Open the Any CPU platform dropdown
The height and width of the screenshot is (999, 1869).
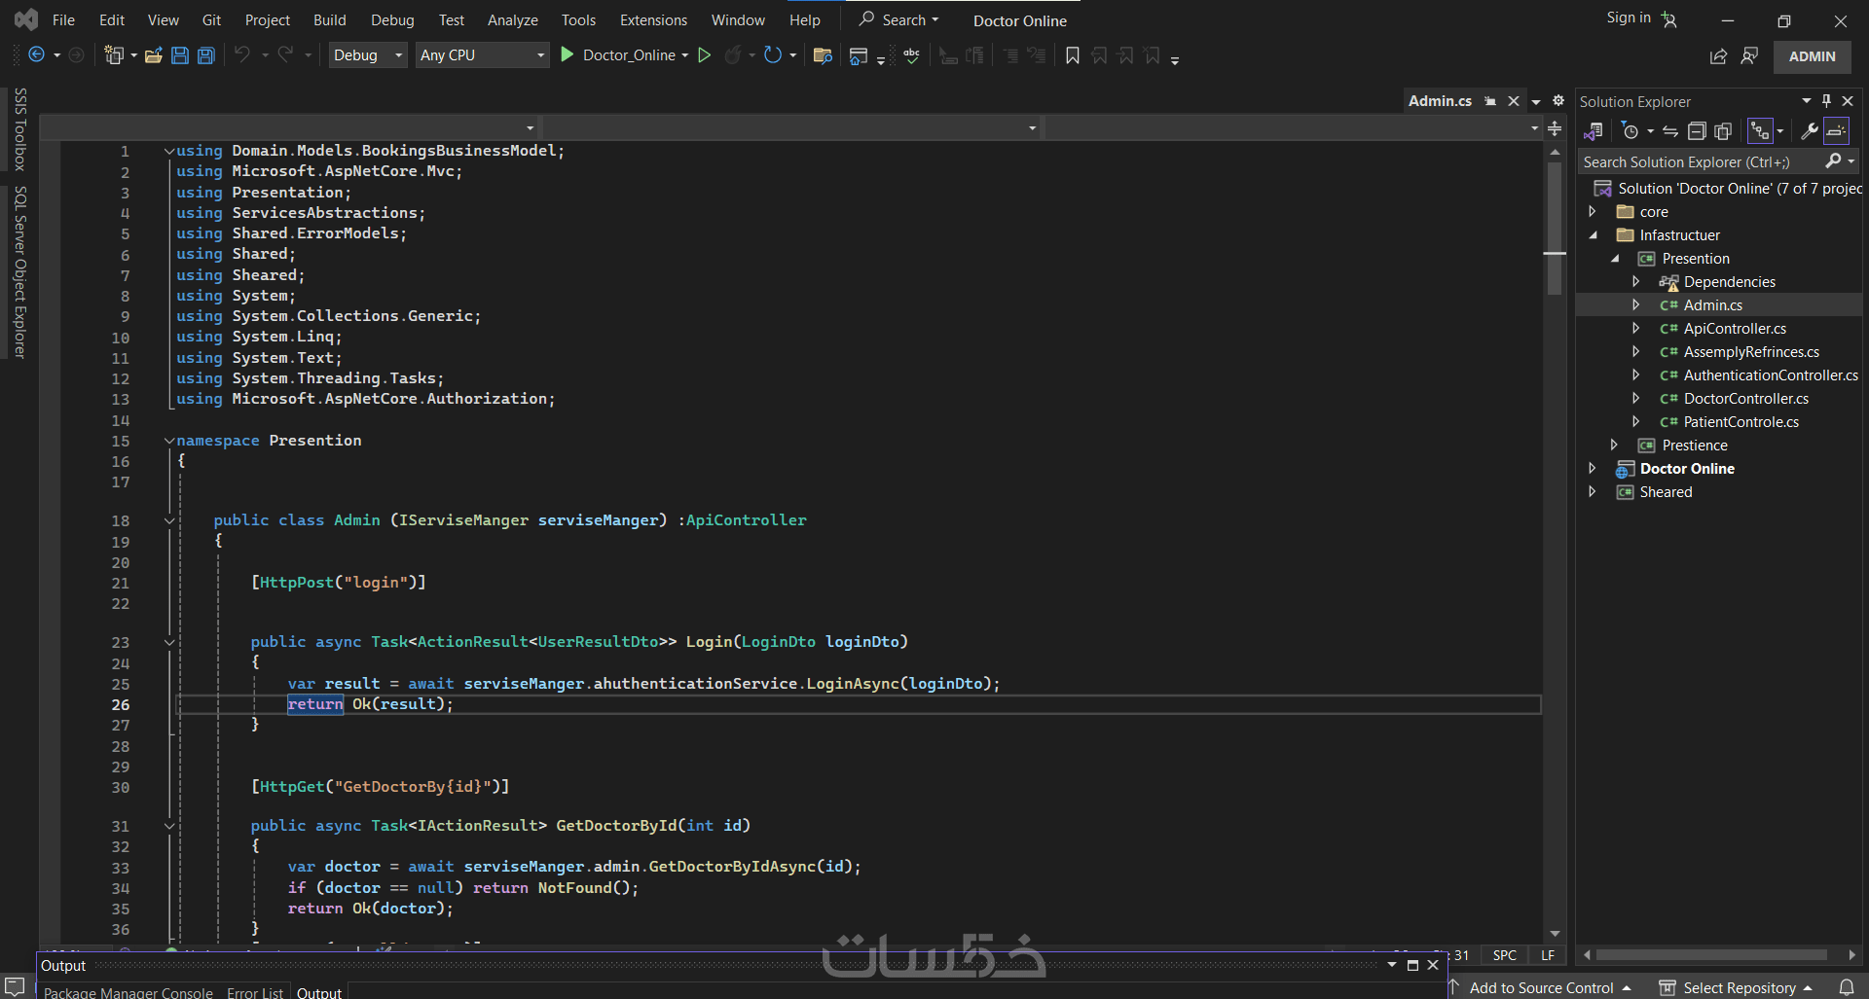point(482,55)
